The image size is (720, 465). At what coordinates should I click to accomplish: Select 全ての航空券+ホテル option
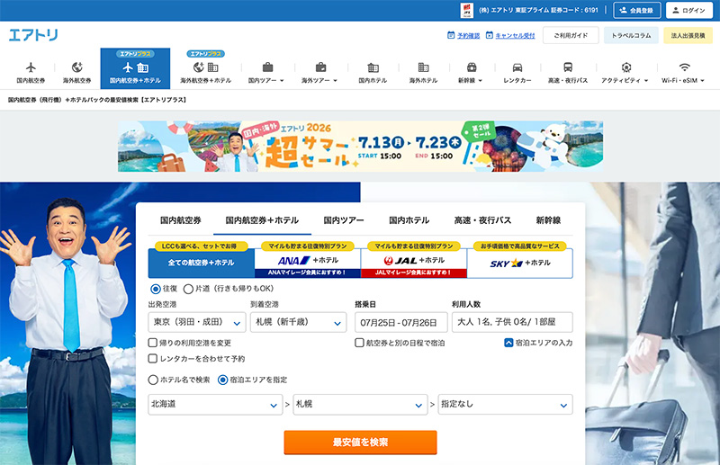(x=201, y=263)
